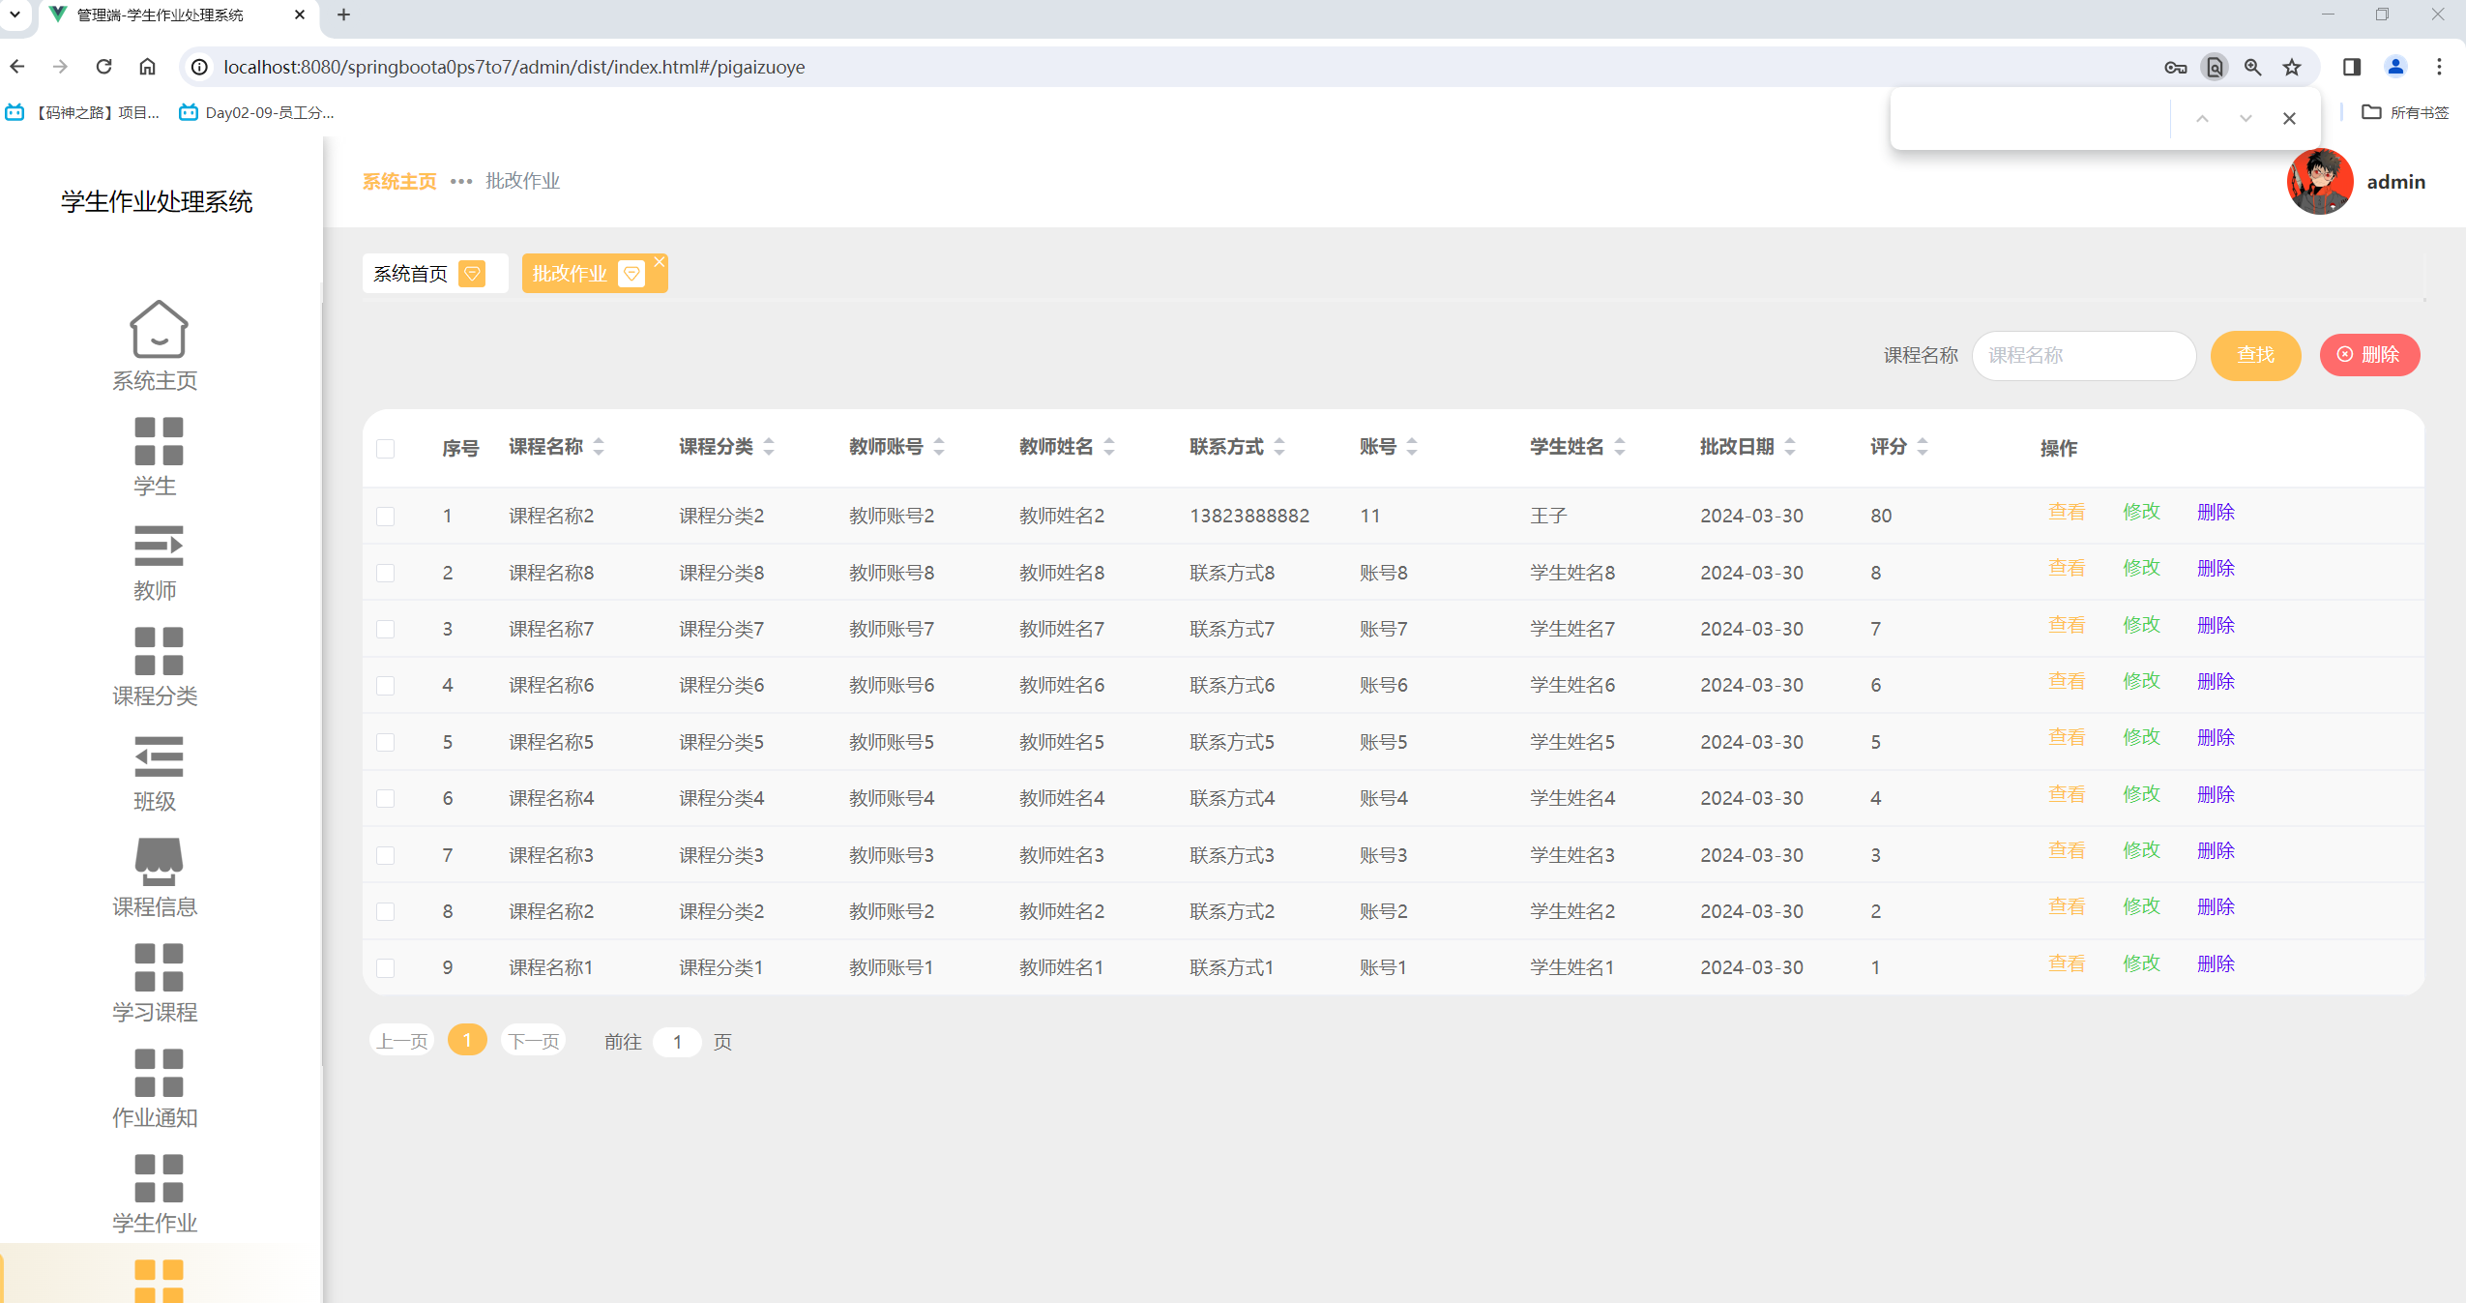Check the row with 课程名称1
Screen dimensions: 2466x1303
pyautogui.click(x=386, y=968)
